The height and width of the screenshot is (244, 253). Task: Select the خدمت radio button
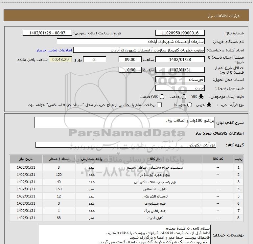pyautogui.click(x=184, y=97)
